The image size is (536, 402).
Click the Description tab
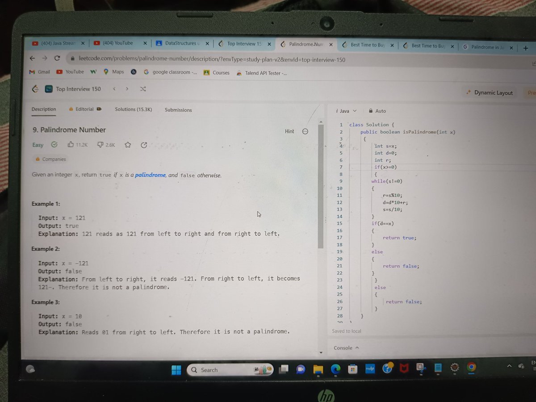(44, 109)
